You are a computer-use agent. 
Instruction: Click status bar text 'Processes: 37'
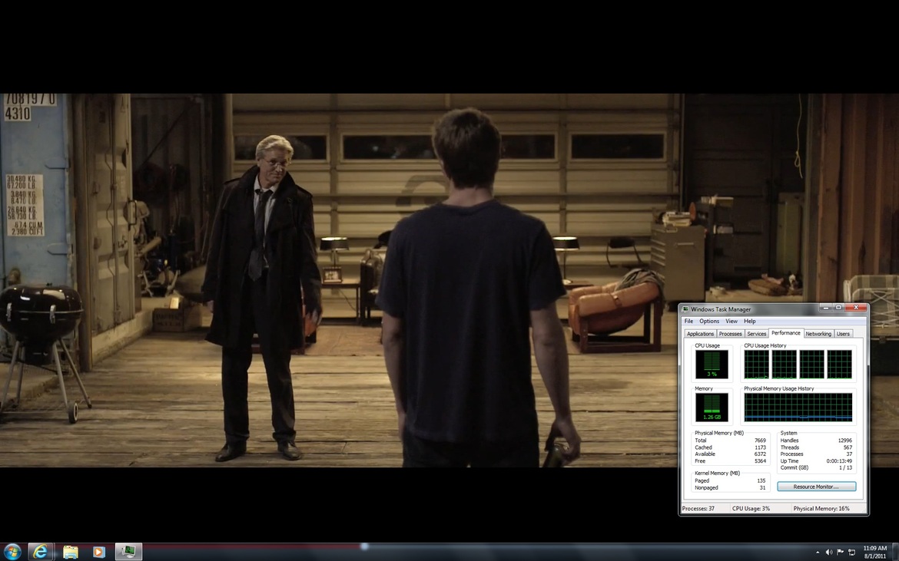(698, 508)
